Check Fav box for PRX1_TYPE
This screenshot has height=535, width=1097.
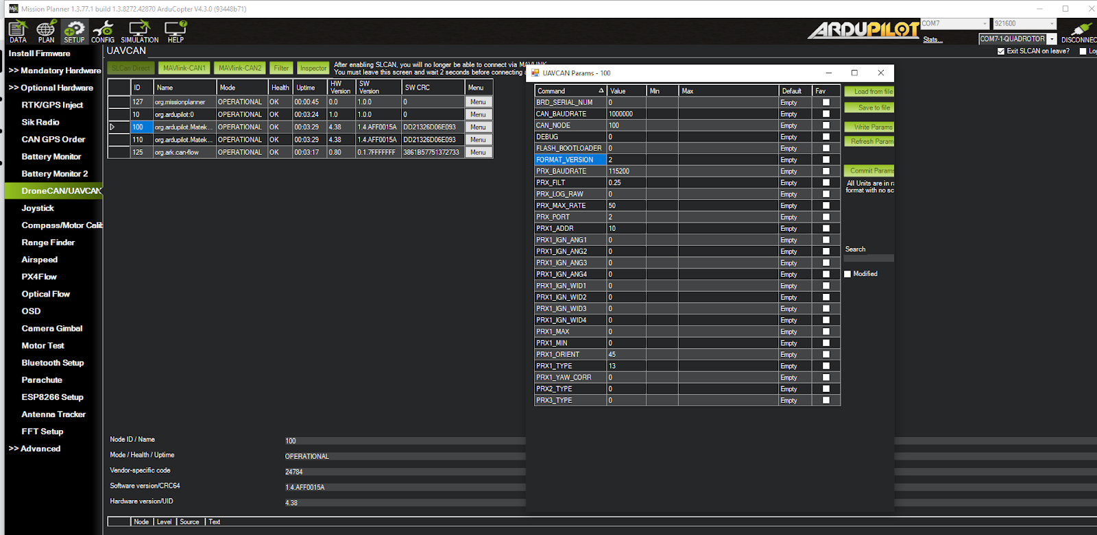click(x=826, y=366)
